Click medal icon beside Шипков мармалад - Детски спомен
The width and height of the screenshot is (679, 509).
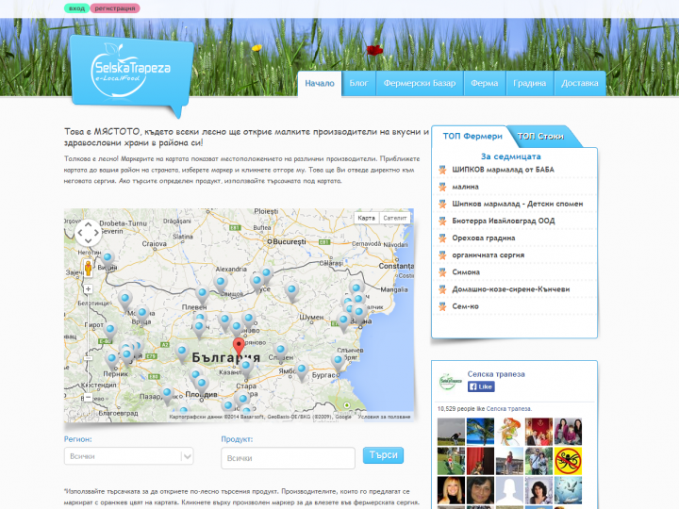coord(442,204)
